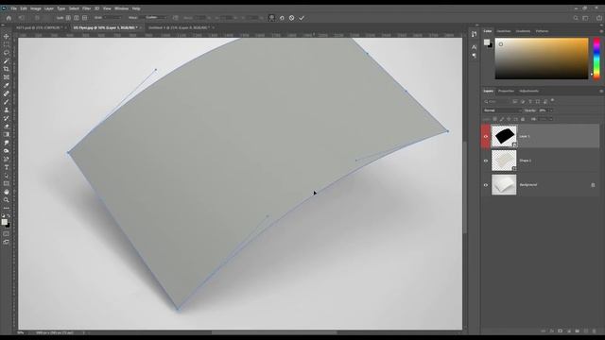
Task: Select the Eraser tool
Action: pos(7,127)
